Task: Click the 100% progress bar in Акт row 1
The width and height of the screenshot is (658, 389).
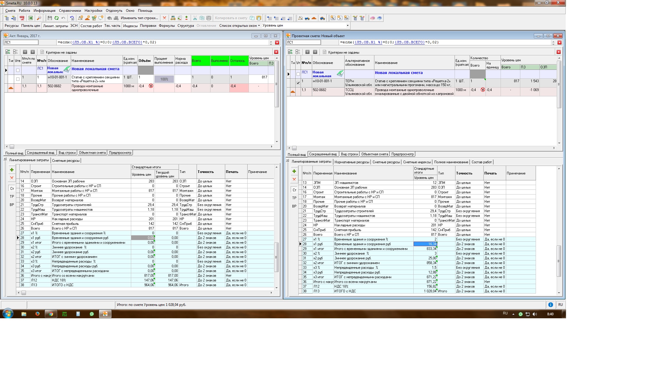Action: (x=164, y=79)
